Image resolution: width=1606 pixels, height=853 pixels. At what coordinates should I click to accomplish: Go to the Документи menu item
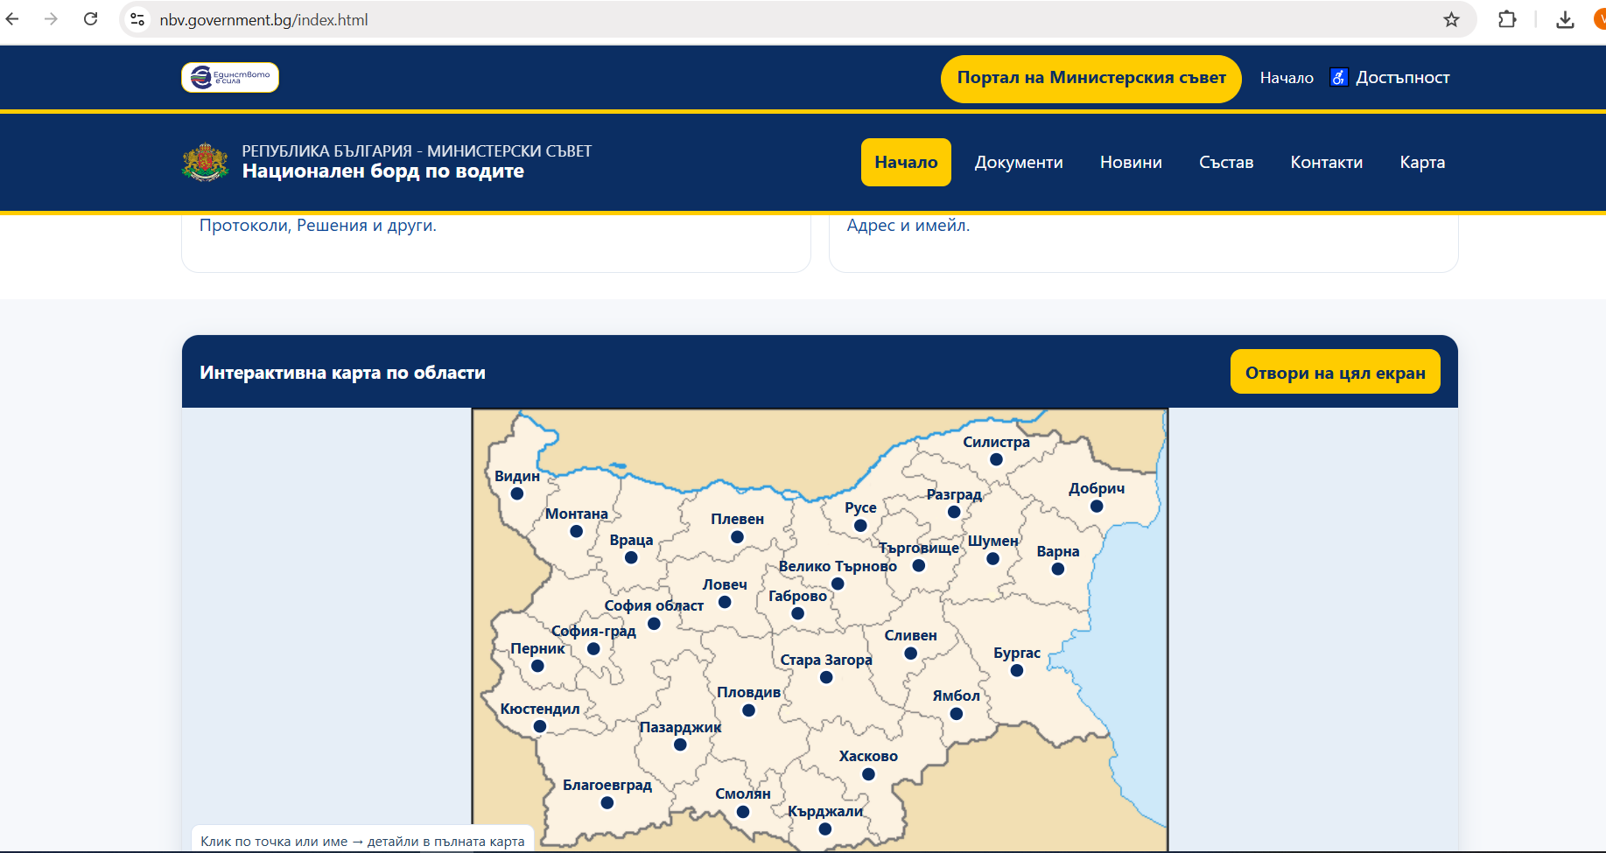point(1019,163)
